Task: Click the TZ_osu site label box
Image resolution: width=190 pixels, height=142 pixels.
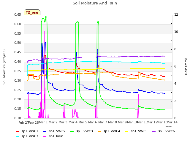Action: (32, 12)
